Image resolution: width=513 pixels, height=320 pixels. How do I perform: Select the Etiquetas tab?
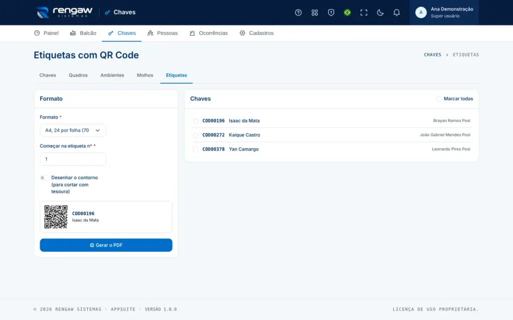[x=176, y=75]
